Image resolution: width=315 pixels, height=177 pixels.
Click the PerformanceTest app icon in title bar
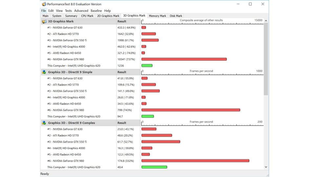(44, 4)
